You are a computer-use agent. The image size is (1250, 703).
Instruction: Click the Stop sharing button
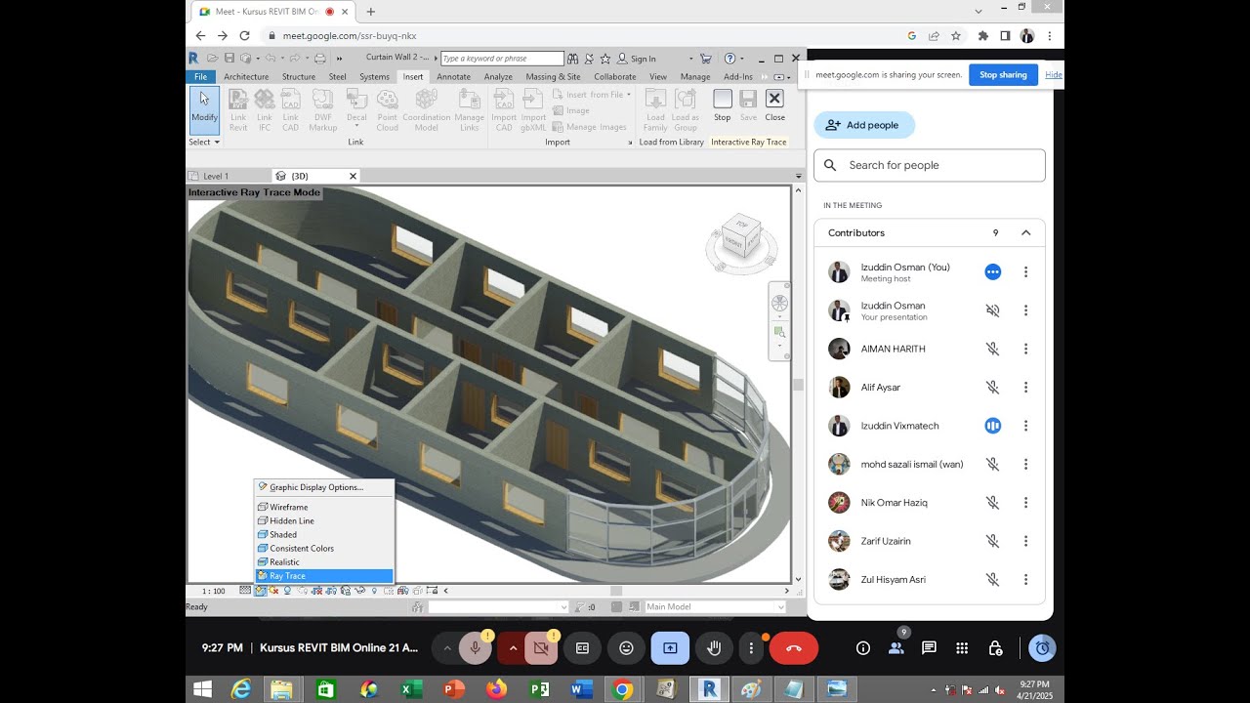click(x=1003, y=75)
